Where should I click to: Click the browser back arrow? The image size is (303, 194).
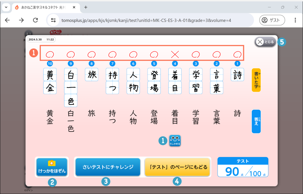click(7, 20)
